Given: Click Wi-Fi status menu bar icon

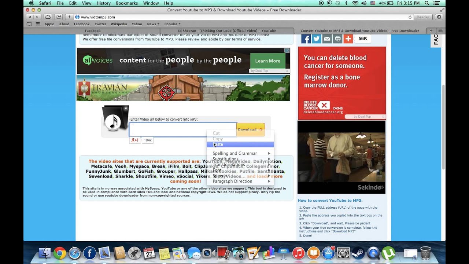Looking at the screenshot, I should (x=355, y=3).
